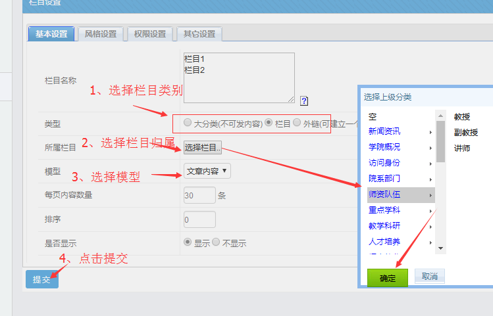
Task: Select the 大分类 radio option
Action: (x=188, y=123)
